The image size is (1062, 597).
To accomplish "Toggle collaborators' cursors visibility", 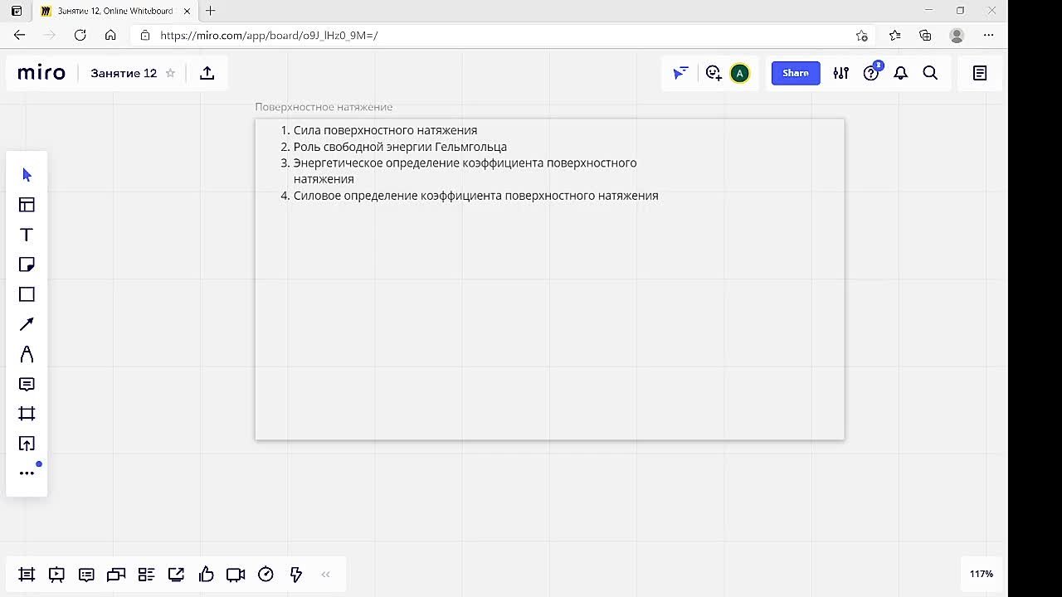I will coord(680,73).
